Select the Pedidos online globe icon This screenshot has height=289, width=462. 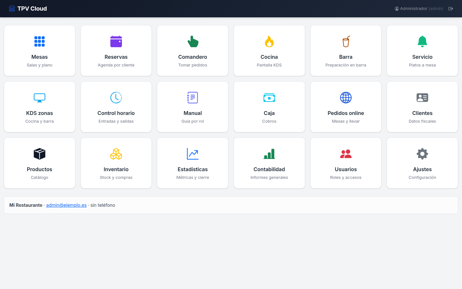[x=346, y=98]
